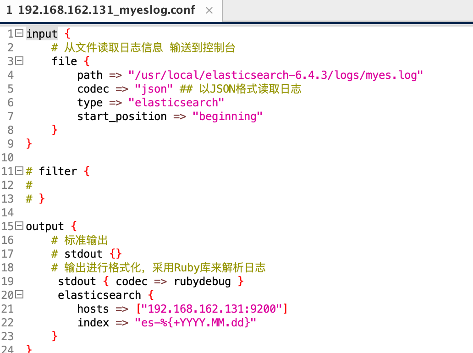This screenshot has height=353, width=473.
Task: Collapse the filter comment fold marker
Action: click(19, 171)
